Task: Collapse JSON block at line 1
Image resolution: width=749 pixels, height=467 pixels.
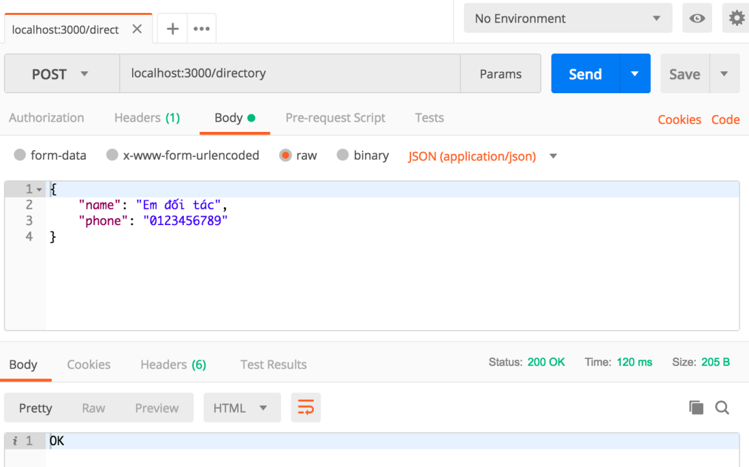Action: click(x=39, y=190)
